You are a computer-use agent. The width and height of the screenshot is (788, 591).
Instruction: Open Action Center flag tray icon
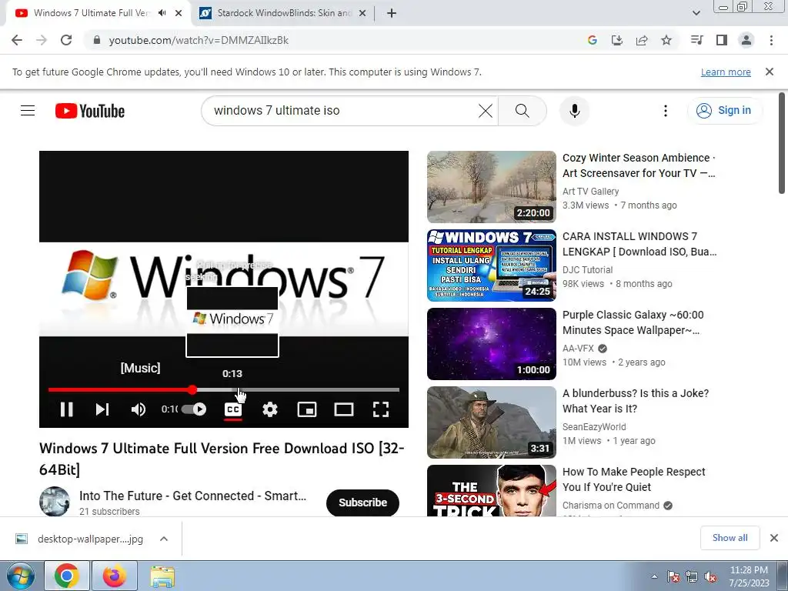[x=673, y=577]
